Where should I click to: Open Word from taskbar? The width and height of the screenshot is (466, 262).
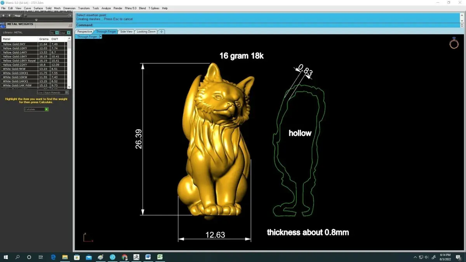pos(148,257)
